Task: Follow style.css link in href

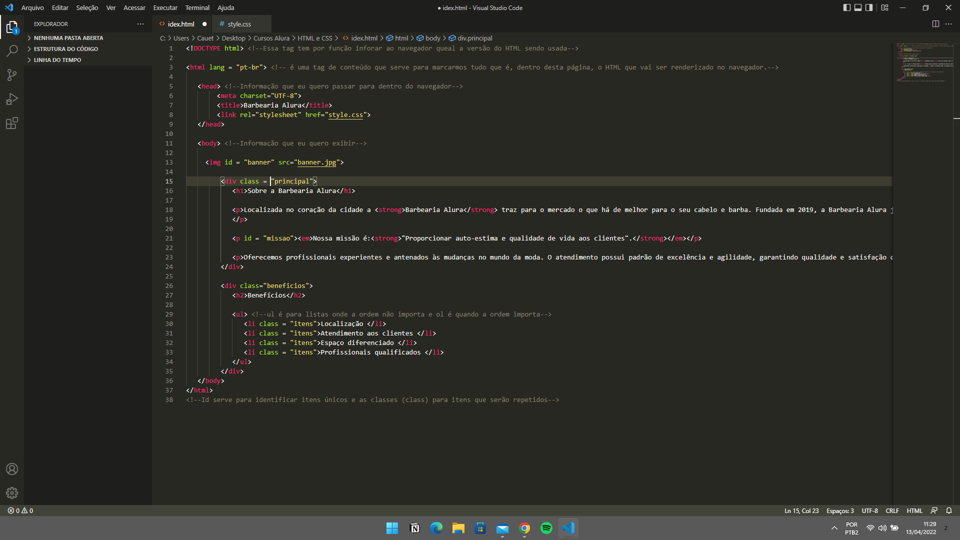Action: point(345,114)
